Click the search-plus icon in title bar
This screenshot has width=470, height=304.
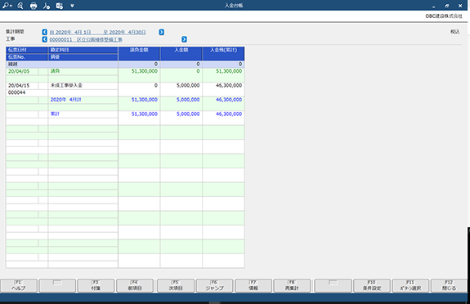7,6
